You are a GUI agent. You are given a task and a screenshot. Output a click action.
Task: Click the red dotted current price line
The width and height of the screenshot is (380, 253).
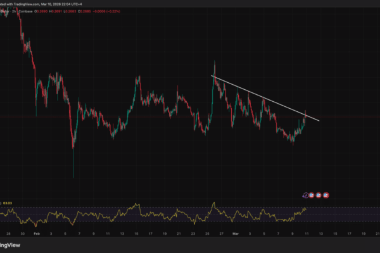pos(158,116)
